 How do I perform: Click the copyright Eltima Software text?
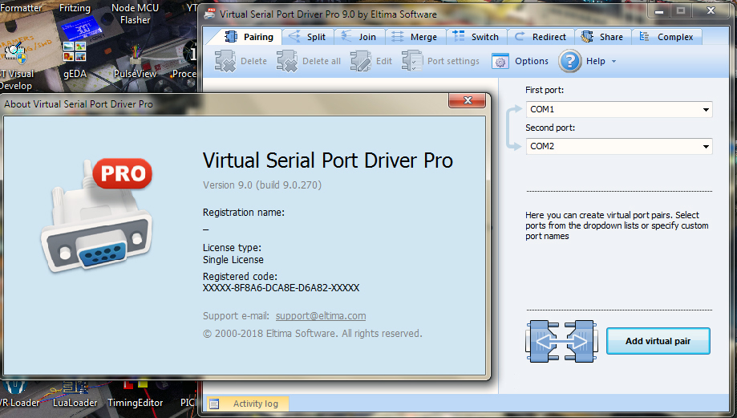(x=313, y=334)
